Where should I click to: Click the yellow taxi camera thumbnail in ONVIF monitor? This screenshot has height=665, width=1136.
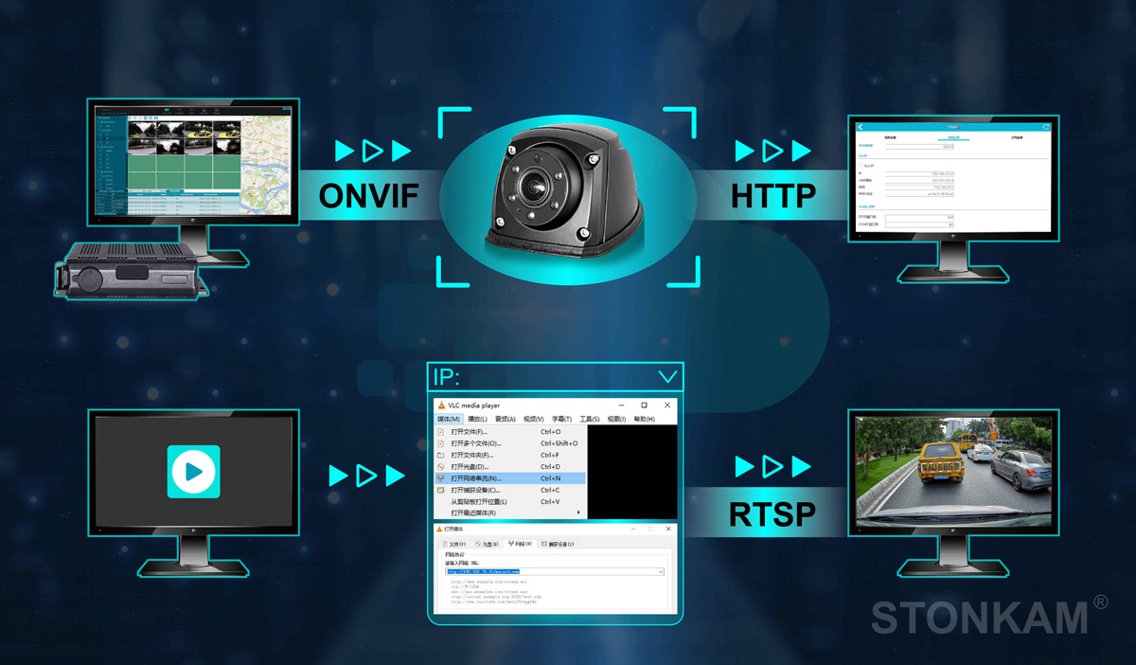click(x=199, y=130)
